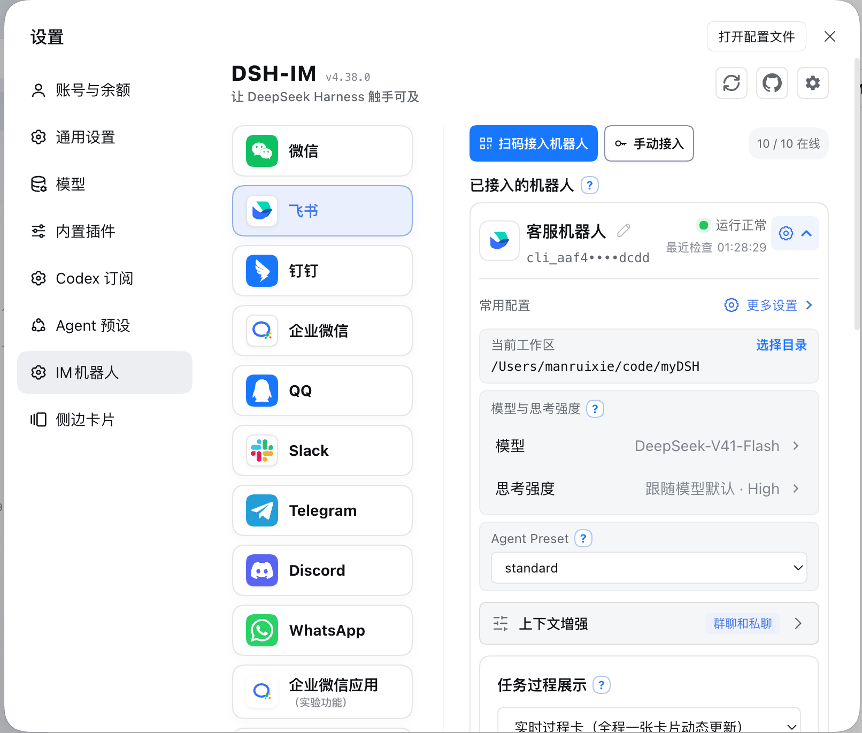Select the Telegram platform

pyautogui.click(x=322, y=510)
